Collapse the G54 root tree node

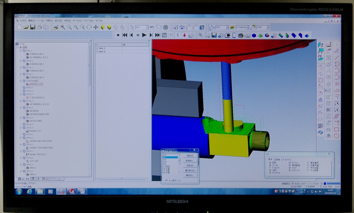point(17,47)
